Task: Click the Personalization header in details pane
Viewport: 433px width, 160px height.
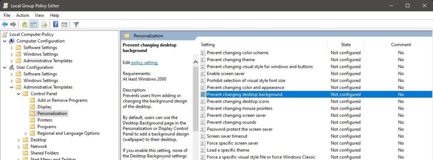Action: click(148, 36)
